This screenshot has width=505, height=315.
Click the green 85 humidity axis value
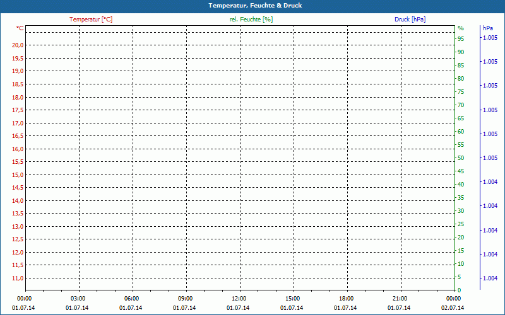(461, 66)
